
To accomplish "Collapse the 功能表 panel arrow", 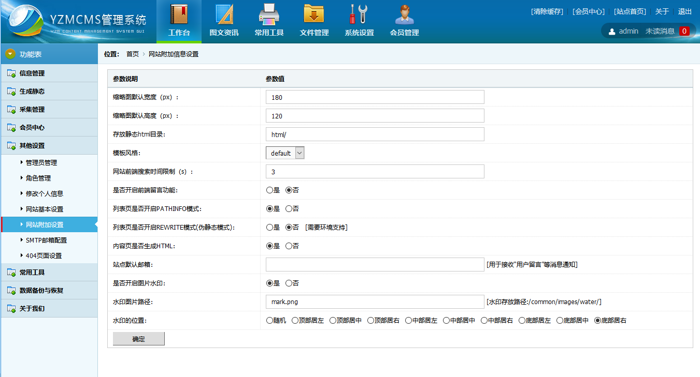I will [x=10, y=54].
